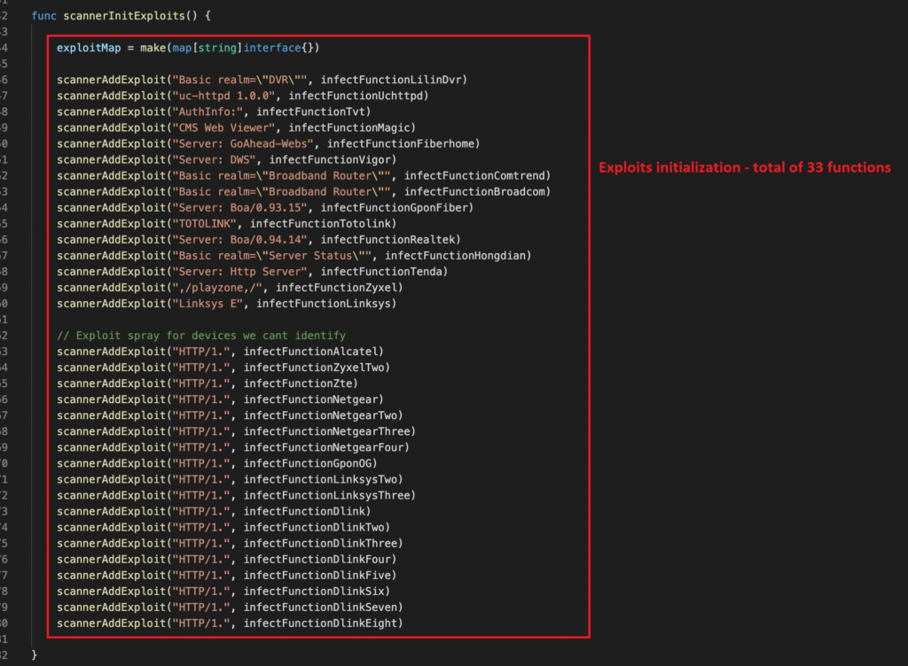Click the line containing infectFunctionDlinkFive
Viewport: 908px width, 666px height.
click(x=226, y=576)
